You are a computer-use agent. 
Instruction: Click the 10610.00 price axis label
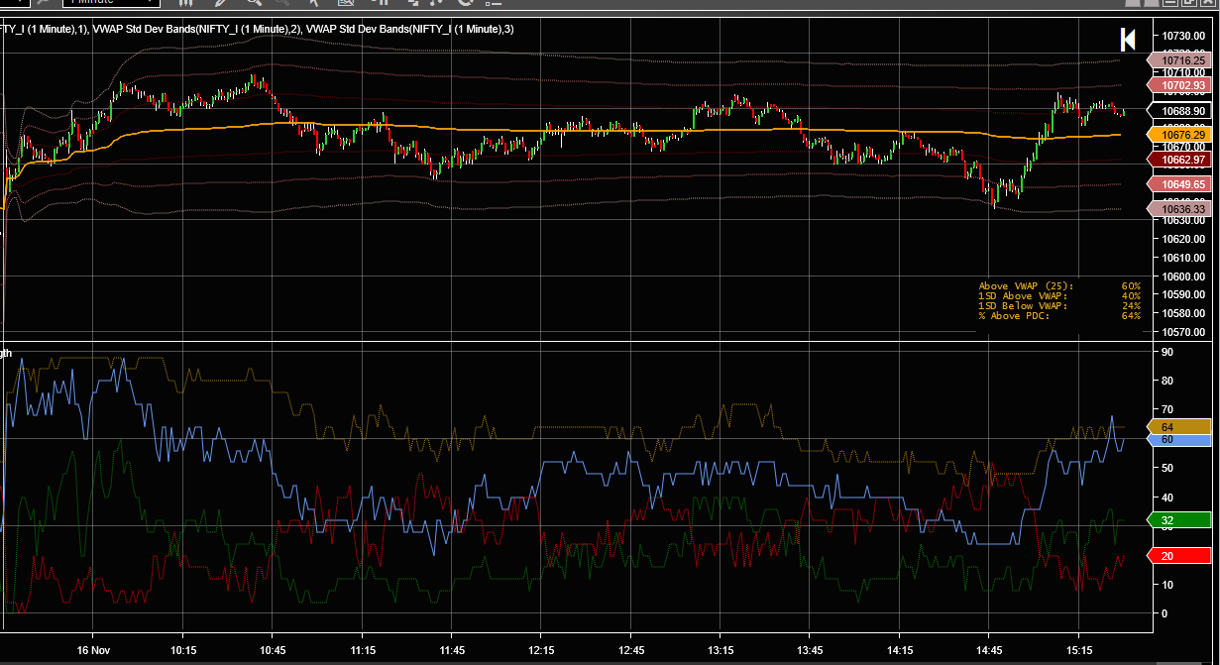1184,258
